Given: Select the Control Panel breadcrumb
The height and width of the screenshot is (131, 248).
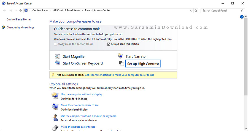Looking at the screenshot, I should (40, 10).
